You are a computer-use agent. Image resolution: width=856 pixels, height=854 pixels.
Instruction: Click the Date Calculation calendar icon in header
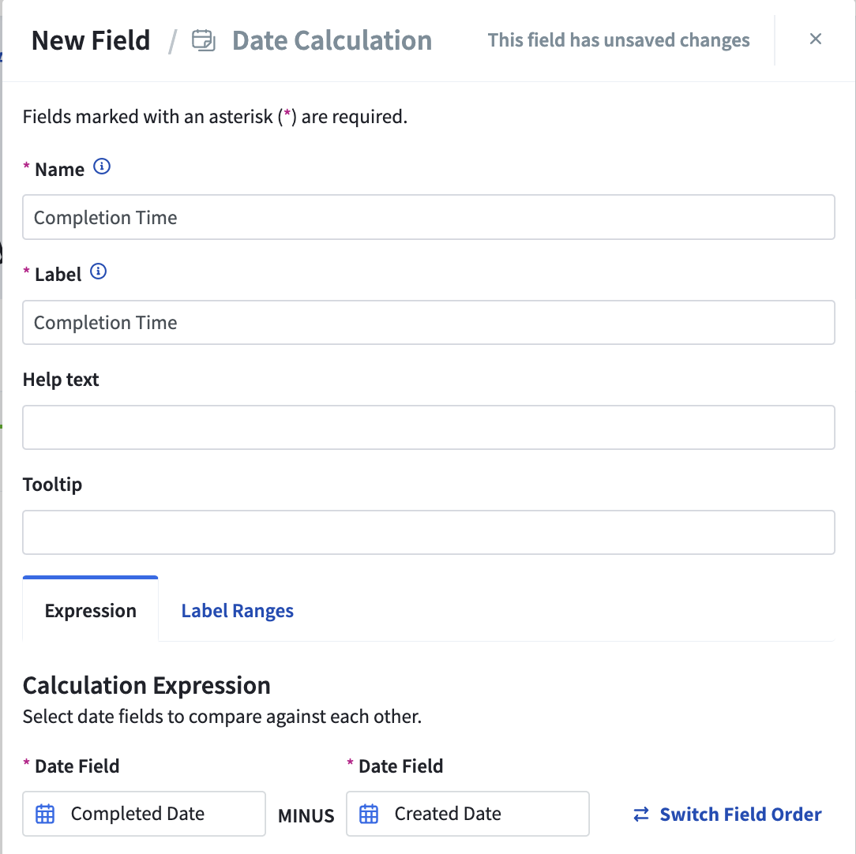[204, 40]
